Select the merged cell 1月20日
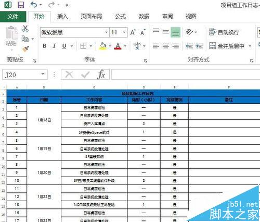Viewport: 260px width, 222px height. 44,172
